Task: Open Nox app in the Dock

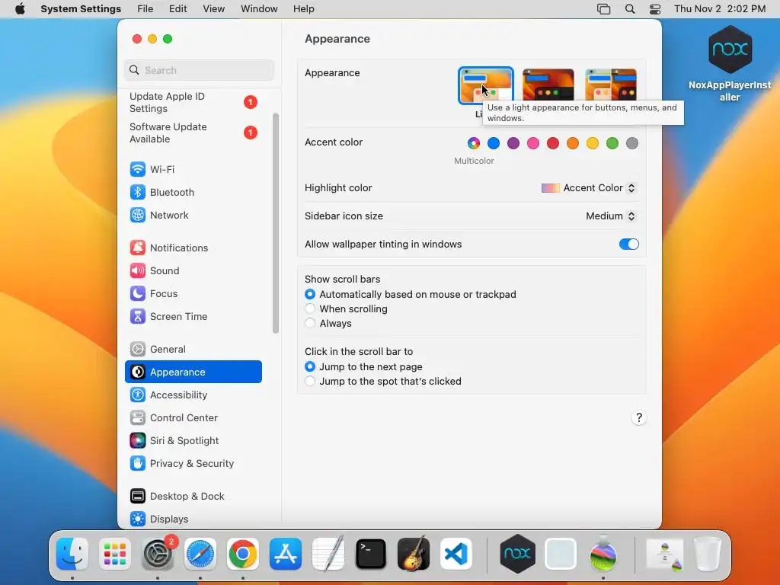Action: click(517, 554)
